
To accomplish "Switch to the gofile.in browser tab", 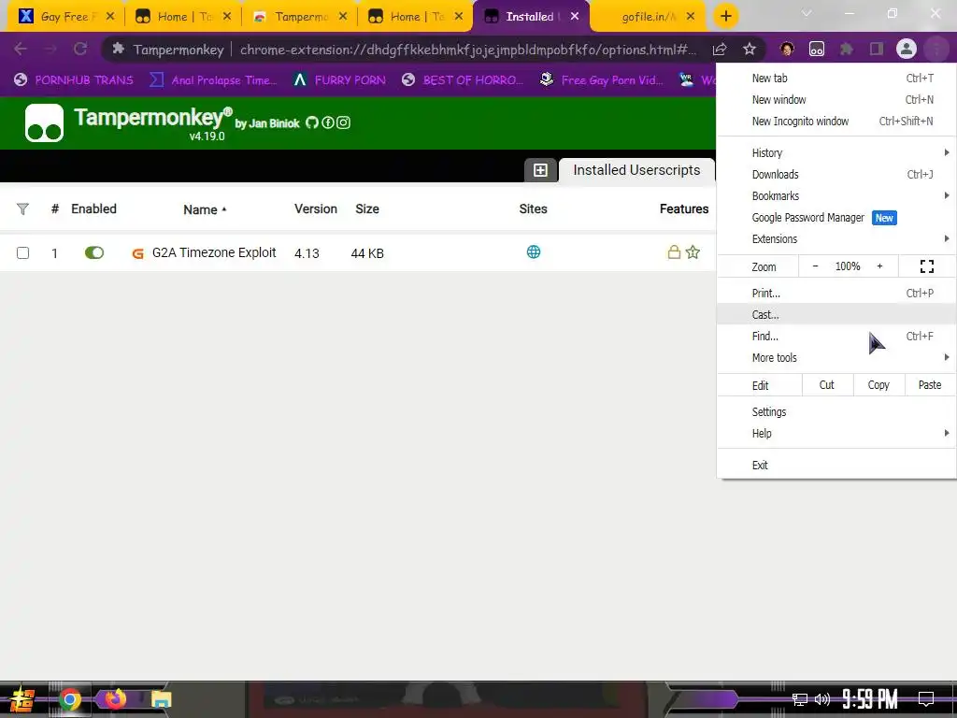I will pyautogui.click(x=649, y=17).
